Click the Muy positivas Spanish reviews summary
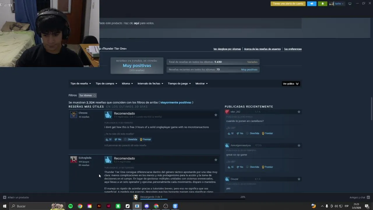 pos(137,66)
